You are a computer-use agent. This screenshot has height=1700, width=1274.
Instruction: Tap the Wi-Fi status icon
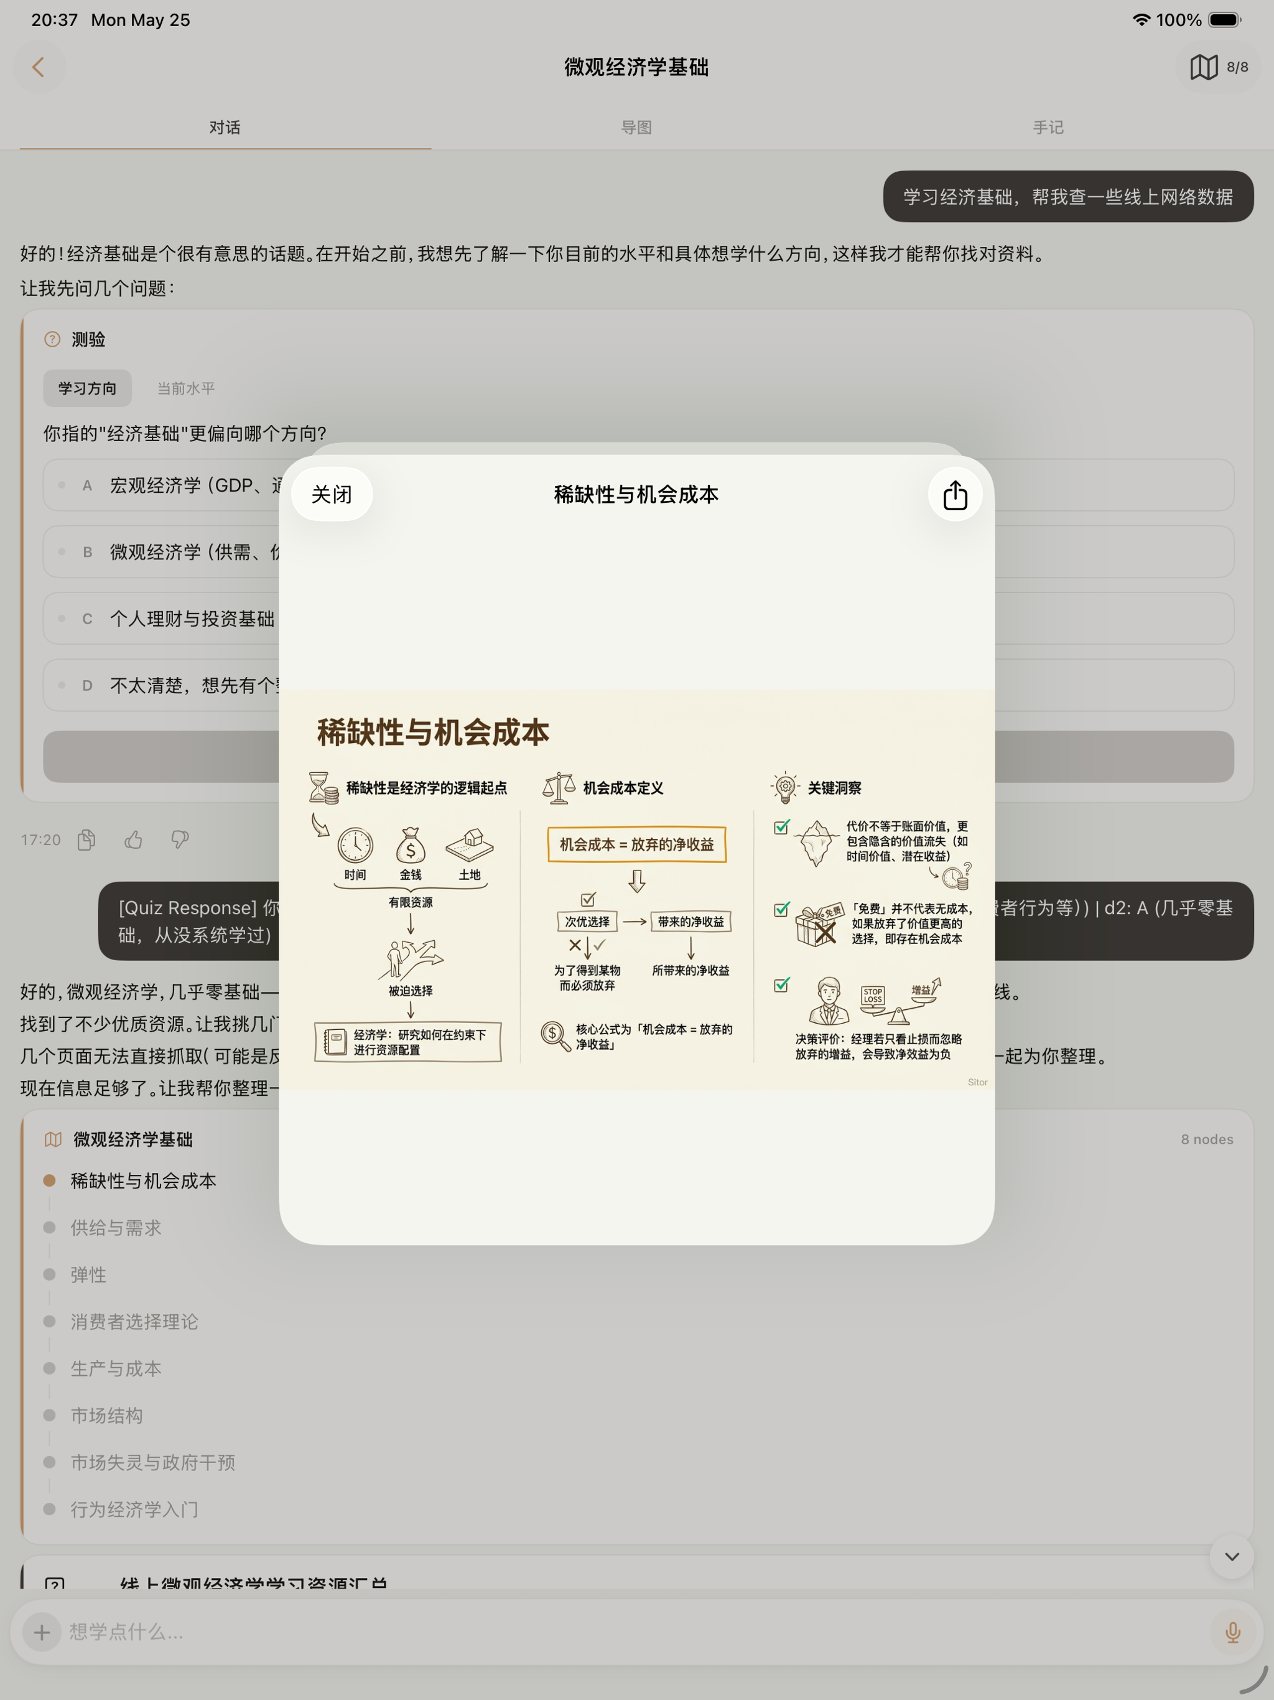point(1142,20)
